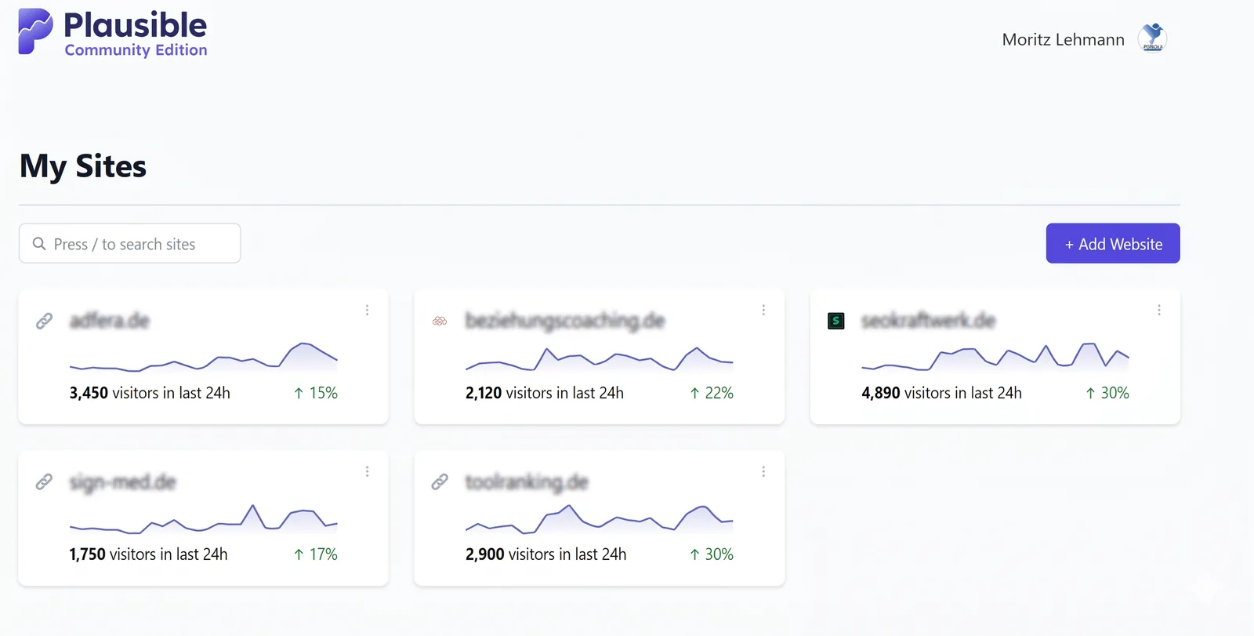Click the My Sites heading
1254x636 pixels.
(83, 167)
